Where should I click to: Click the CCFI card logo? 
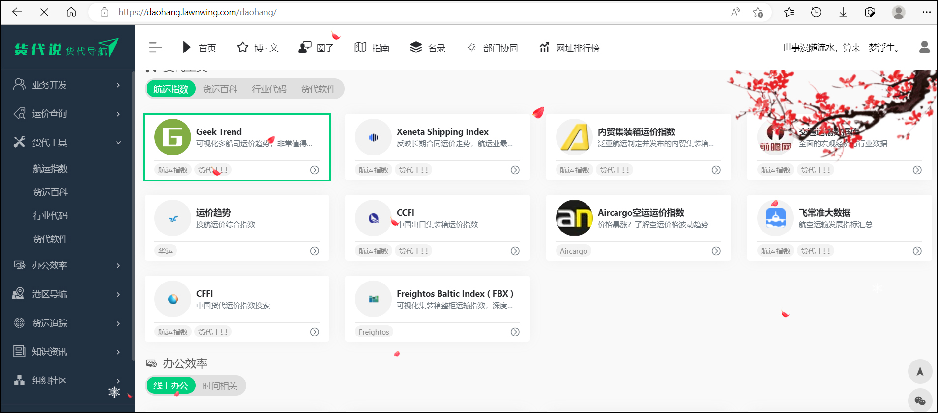(x=373, y=218)
